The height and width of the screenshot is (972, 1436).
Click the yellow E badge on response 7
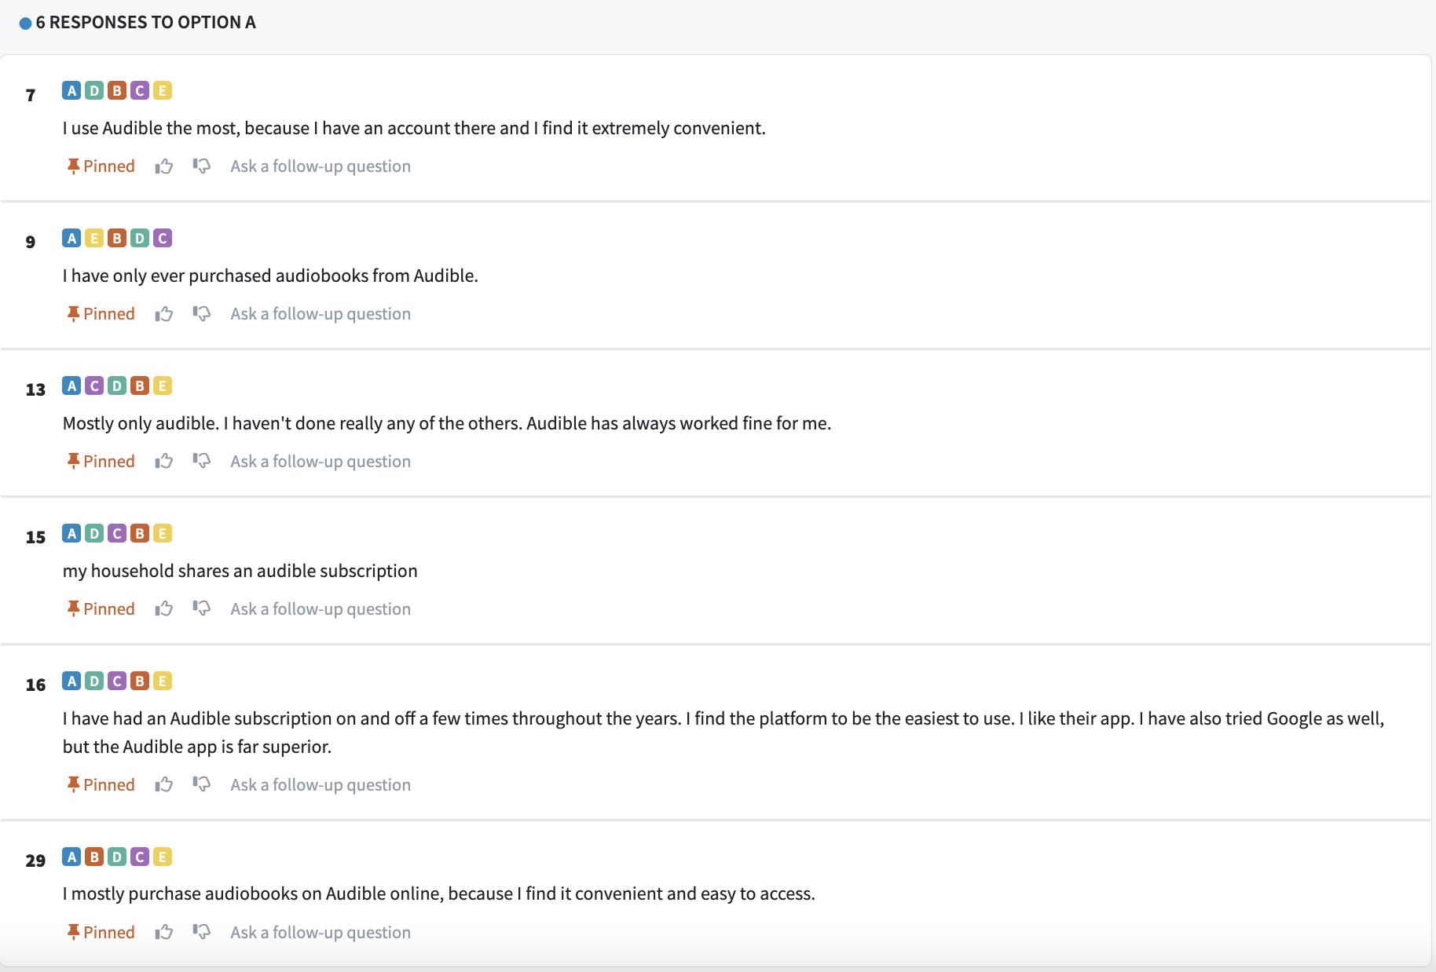pos(163,90)
